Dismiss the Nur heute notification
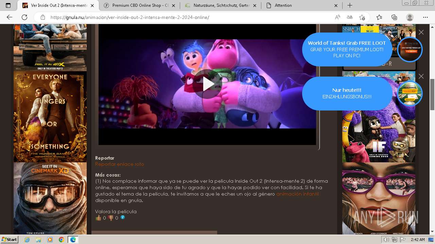This screenshot has width=435, height=244. point(421,76)
